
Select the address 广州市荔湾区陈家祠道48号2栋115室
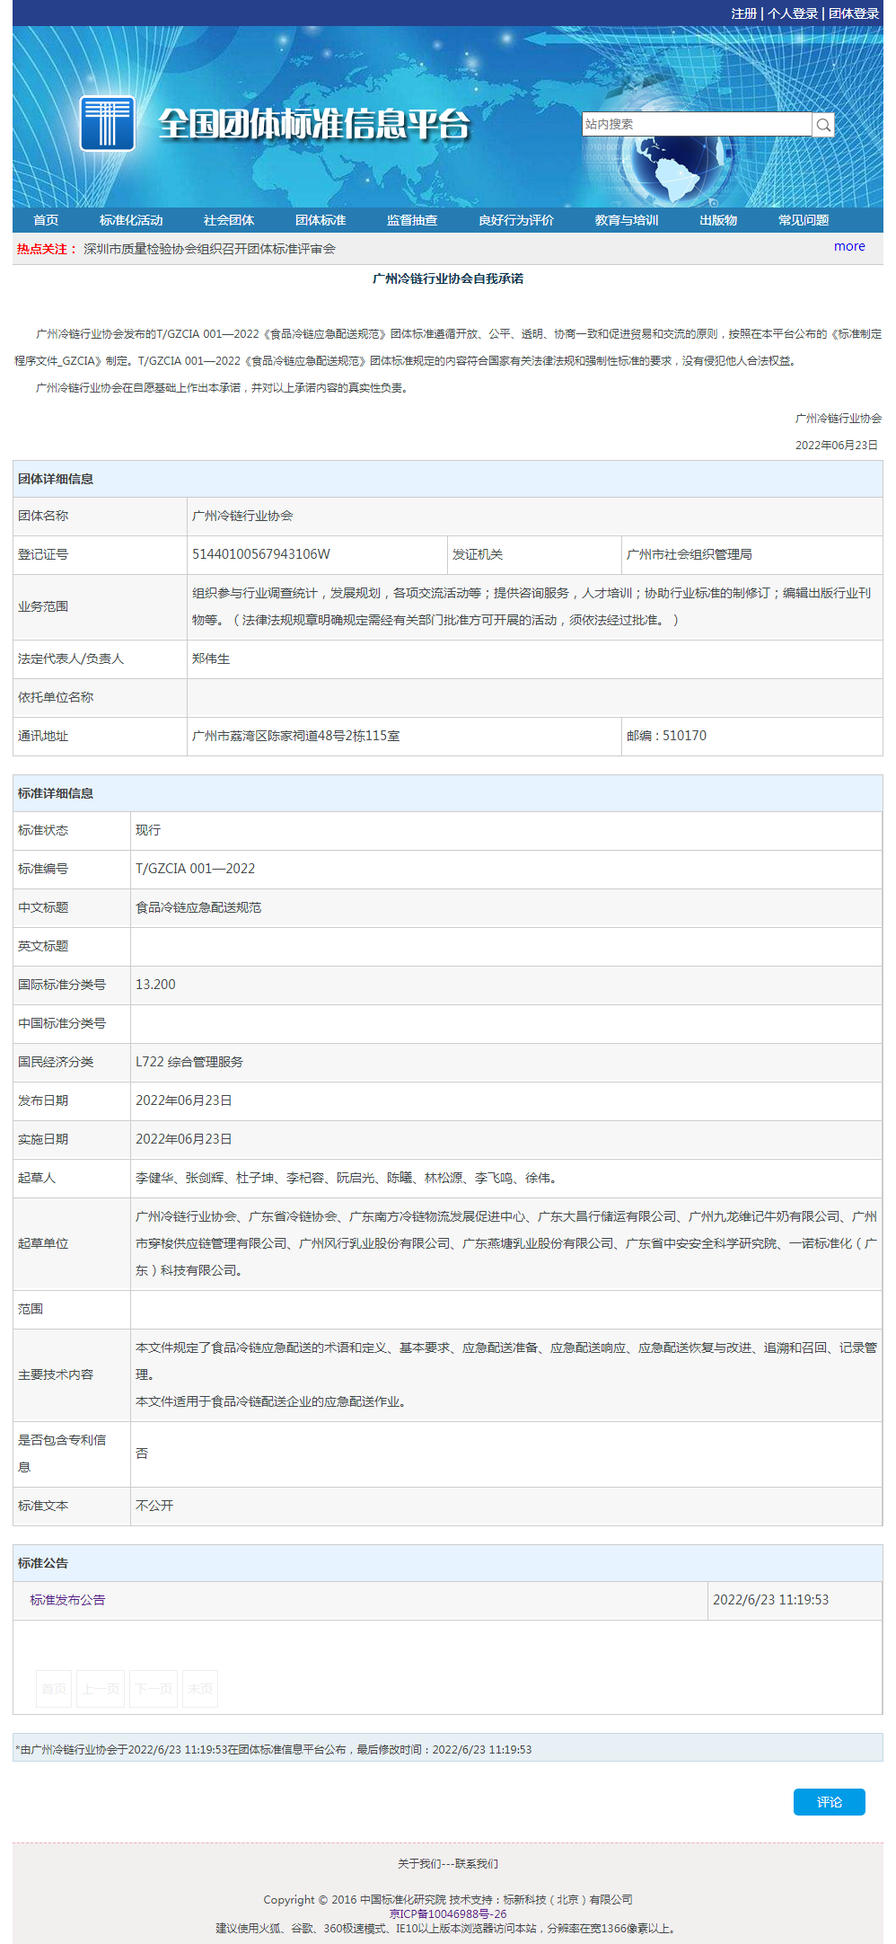point(296,736)
